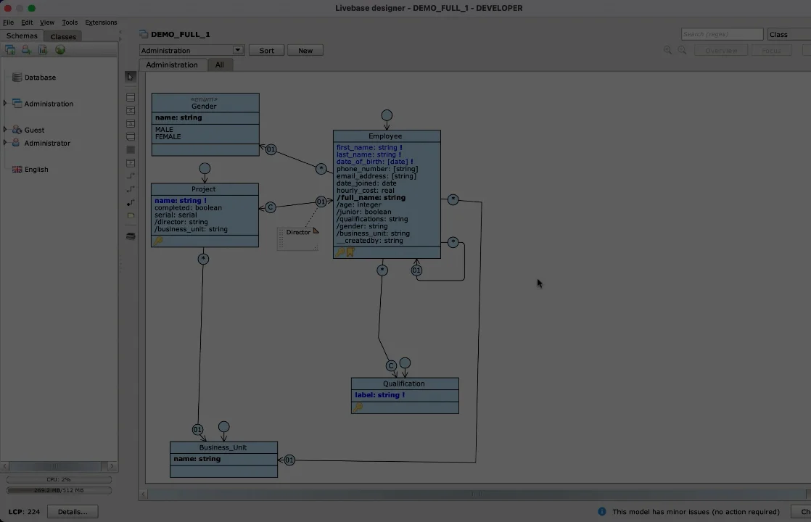Click the memory usage progress bar
The height and width of the screenshot is (522, 811).
point(59,490)
